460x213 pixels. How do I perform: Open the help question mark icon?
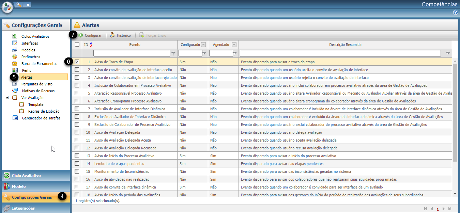(456, 12)
